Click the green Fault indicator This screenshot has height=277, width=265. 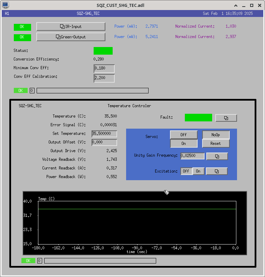click(x=198, y=118)
